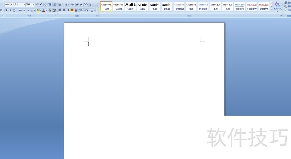Click the Decrease Indent icon
Screen dimensions: 291x159
[x=77, y=4]
